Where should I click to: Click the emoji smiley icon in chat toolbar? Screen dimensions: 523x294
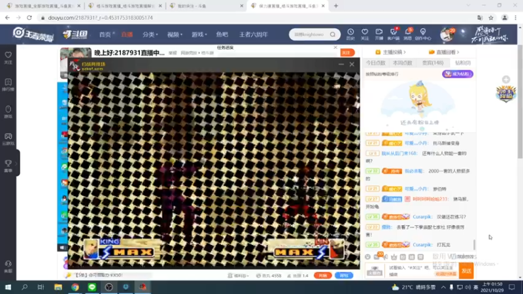[x=367, y=257]
